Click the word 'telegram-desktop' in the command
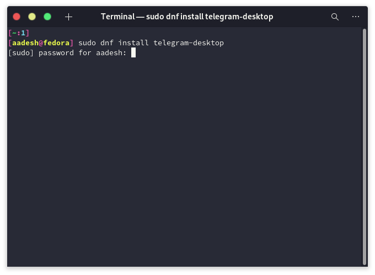375x275 pixels. 189,43
